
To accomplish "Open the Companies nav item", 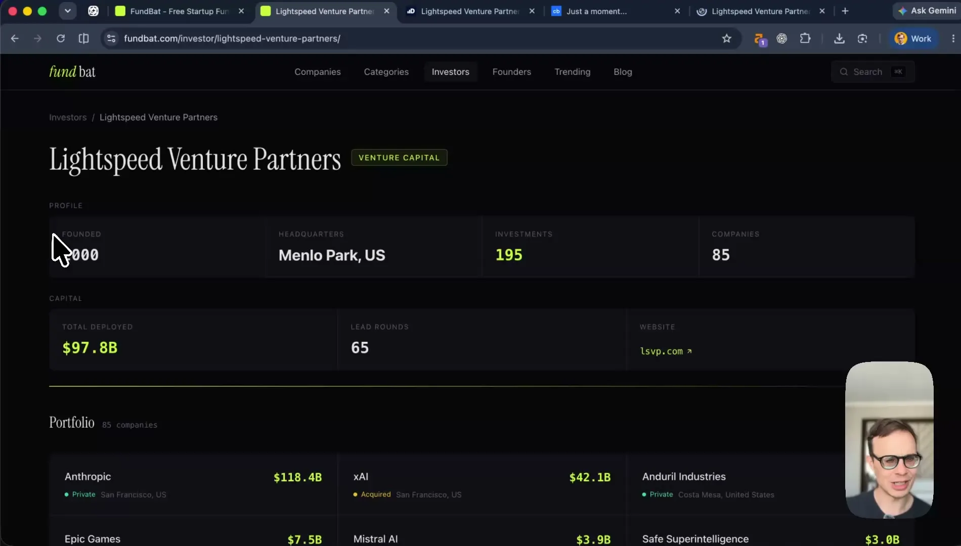I will [x=318, y=72].
